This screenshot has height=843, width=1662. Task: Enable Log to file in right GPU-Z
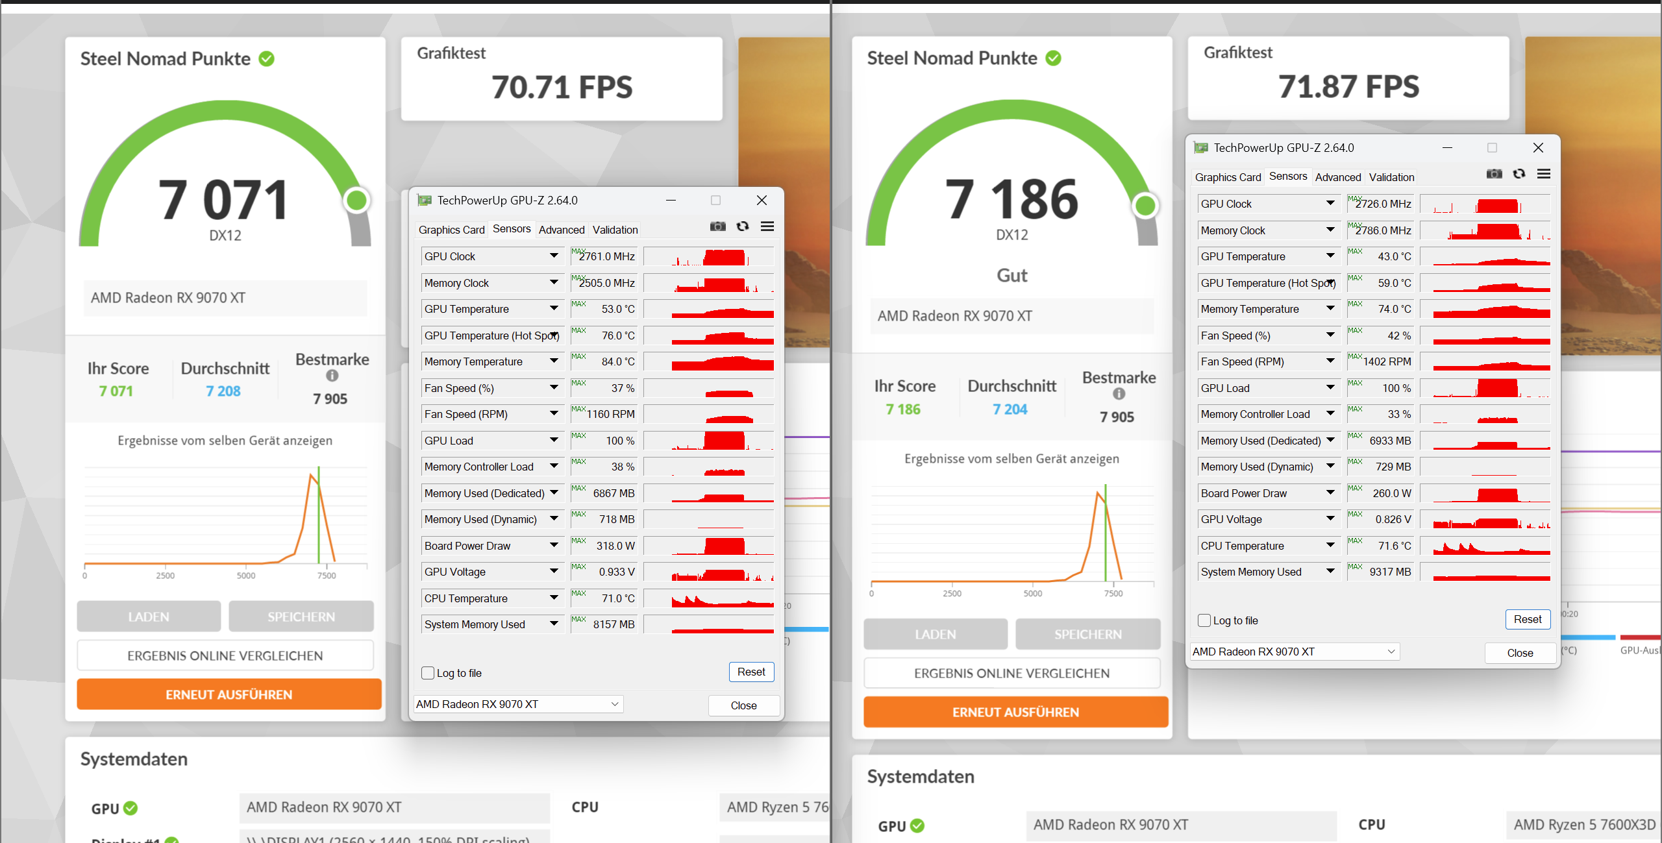pos(1204,620)
